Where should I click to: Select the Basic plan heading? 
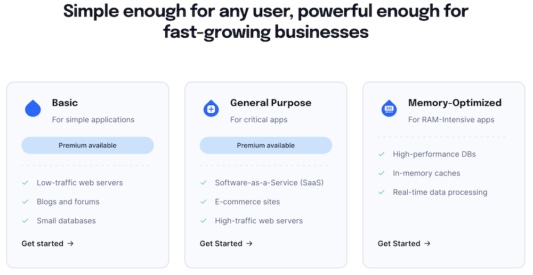[x=65, y=103]
